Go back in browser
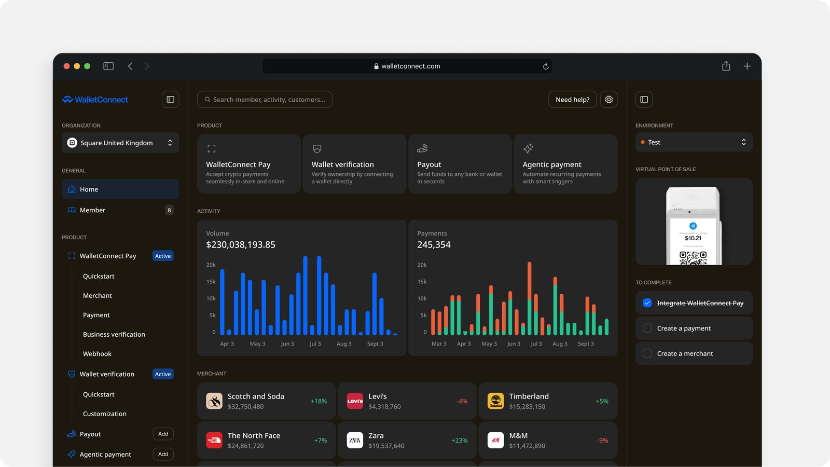 (x=130, y=66)
